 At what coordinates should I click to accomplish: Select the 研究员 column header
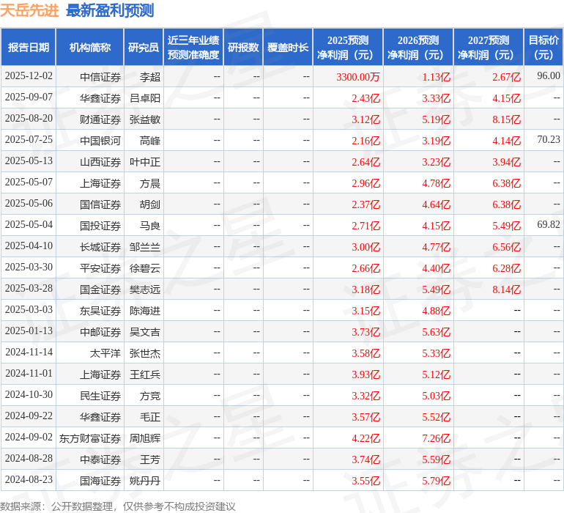(143, 48)
